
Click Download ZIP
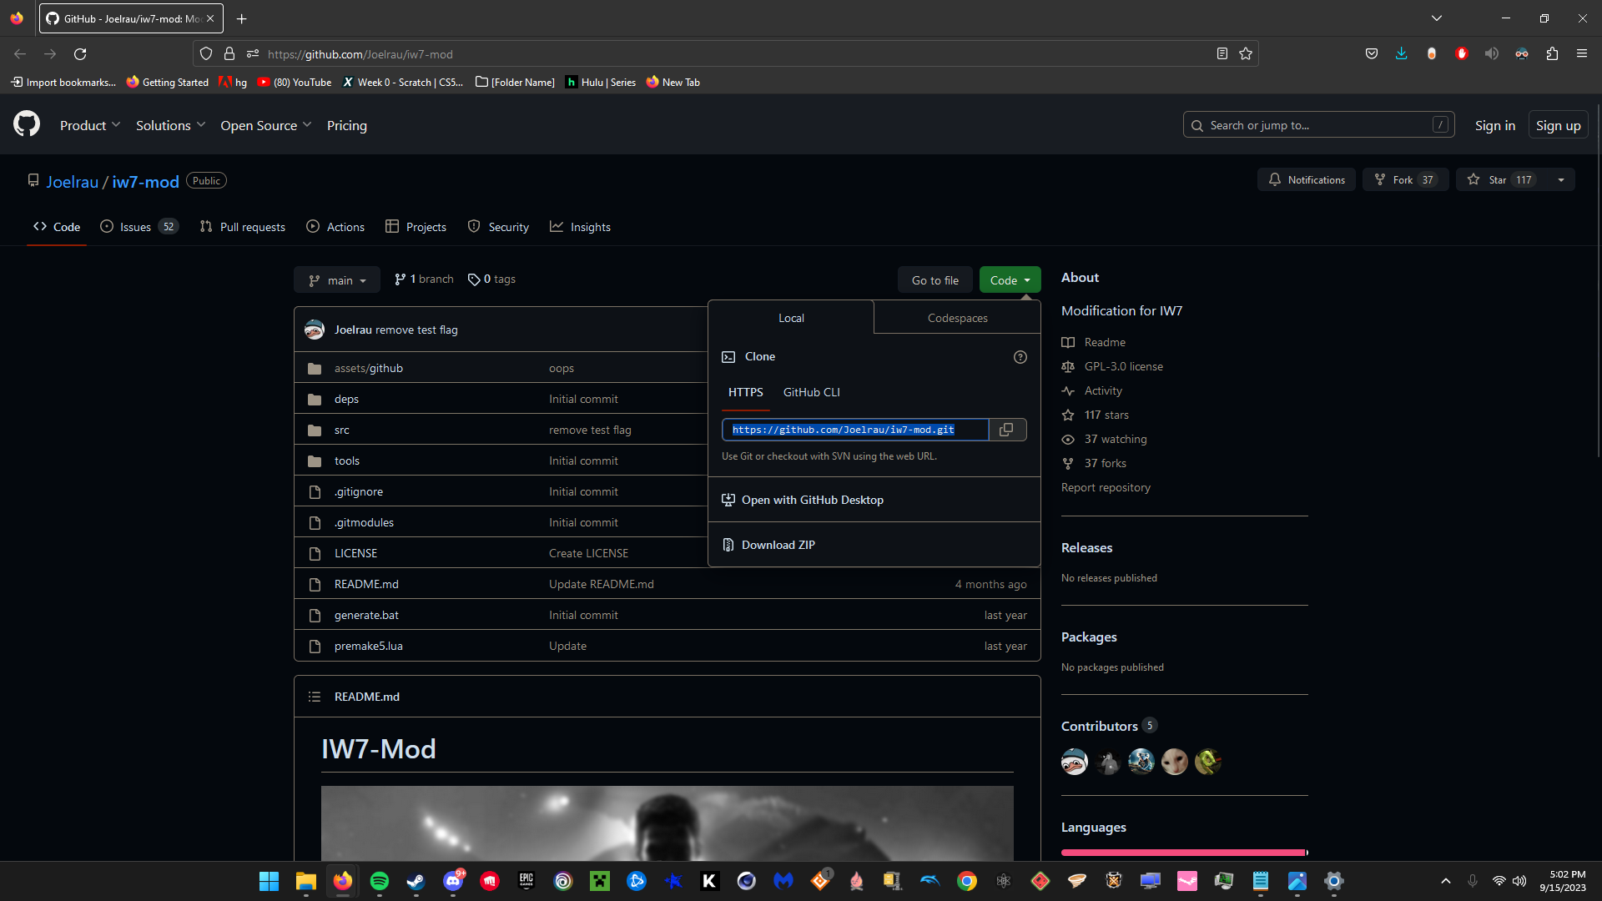coord(778,545)
